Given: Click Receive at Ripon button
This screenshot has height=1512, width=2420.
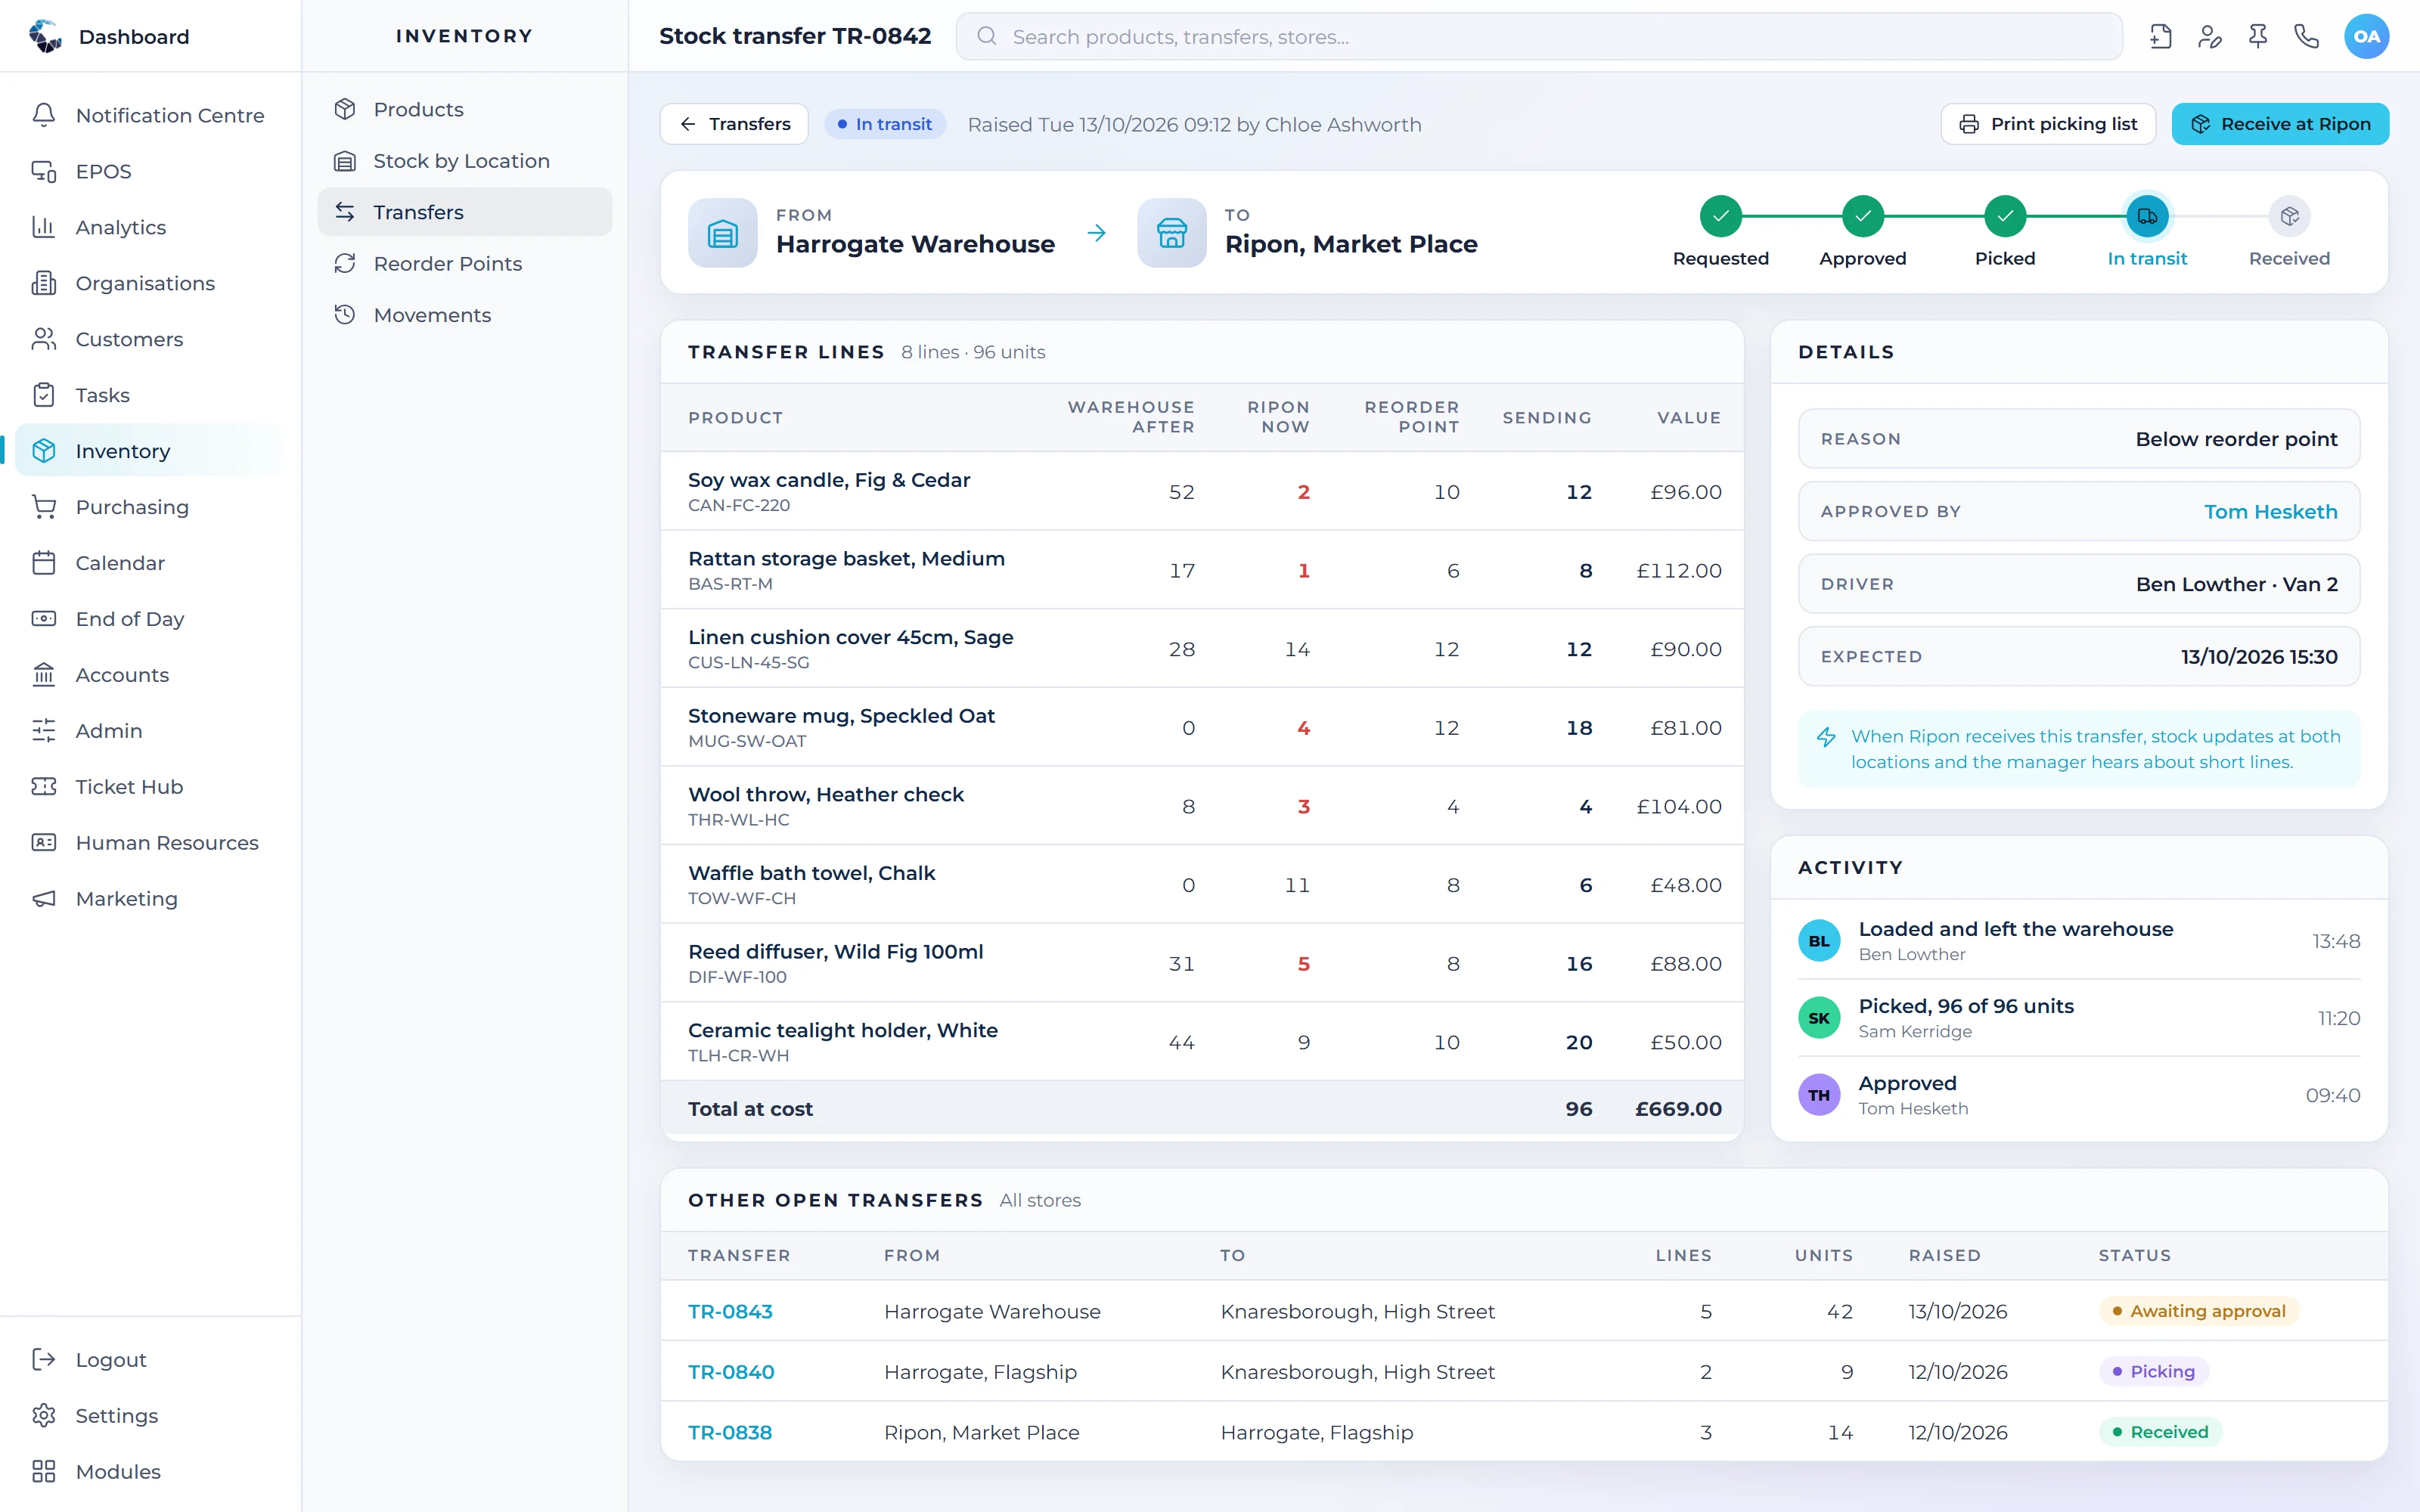Looking at the screenshot, I should click(2280, 124).
